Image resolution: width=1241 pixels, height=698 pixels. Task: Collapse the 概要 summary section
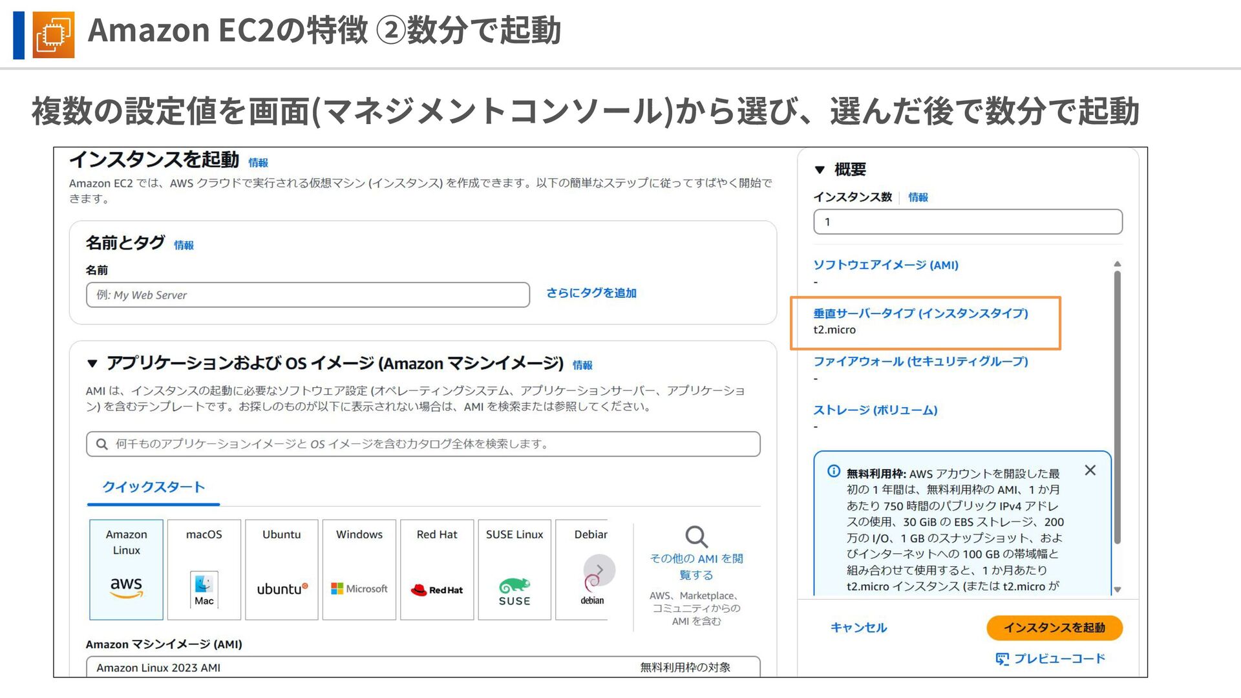tap(820, 170)
